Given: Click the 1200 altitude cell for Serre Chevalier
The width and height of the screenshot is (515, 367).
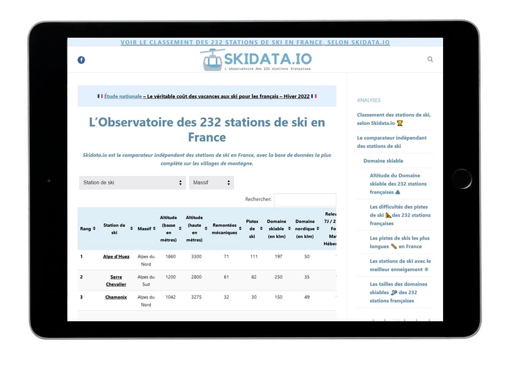Looking at the screenshot, I should [170, 277].
